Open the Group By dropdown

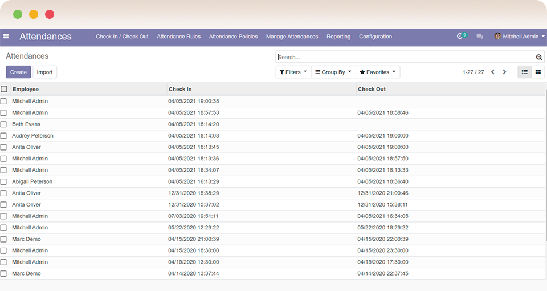point(333,72)
